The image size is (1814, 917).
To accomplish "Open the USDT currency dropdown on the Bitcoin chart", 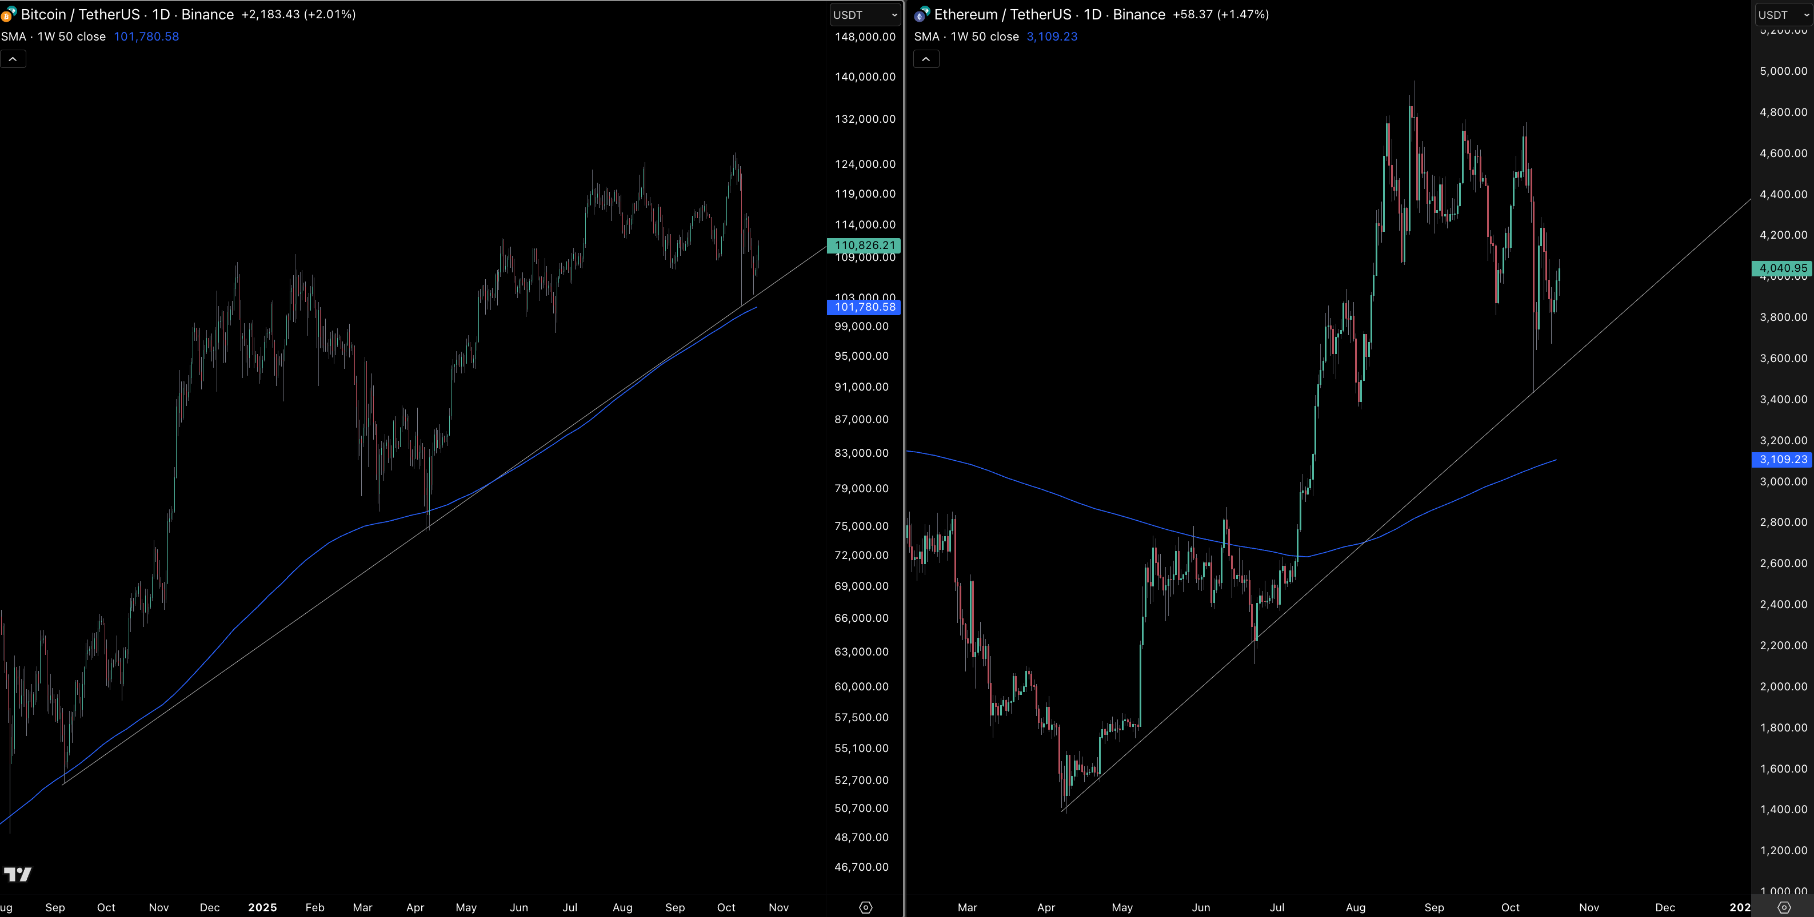I will click(x=865, y=15).
